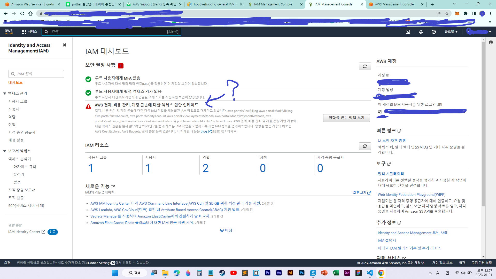Open new browser tab
Viewport: 496px width, 279px height.
point(432,4)
